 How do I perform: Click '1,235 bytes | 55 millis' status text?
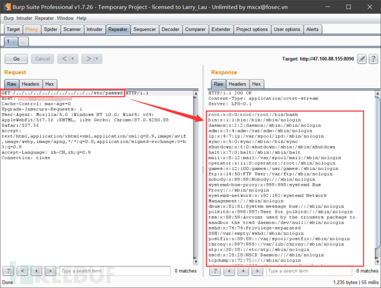tap(356, 282)
